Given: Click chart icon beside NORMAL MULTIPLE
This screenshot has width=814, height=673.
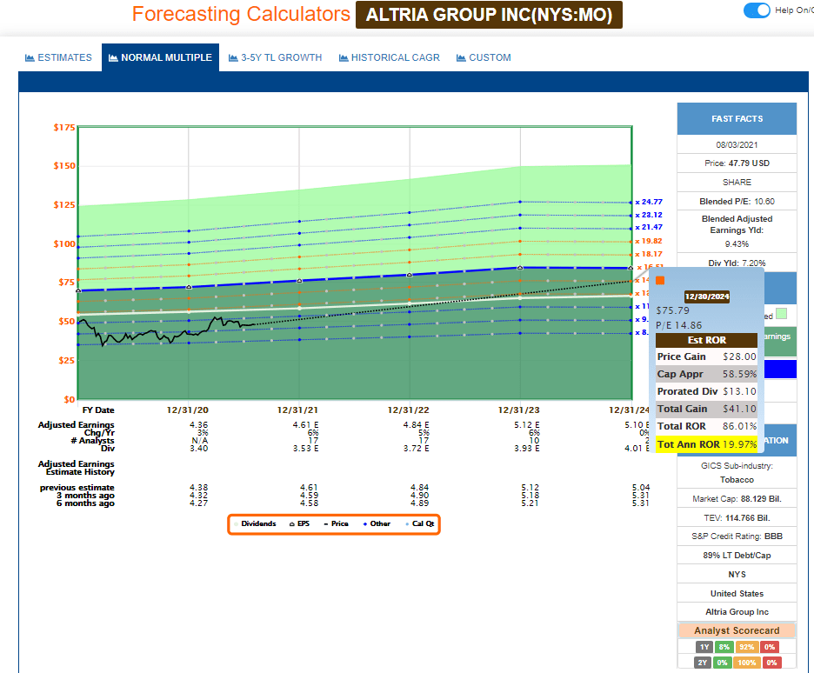Looking at the screenshot, I should [113, 57].
